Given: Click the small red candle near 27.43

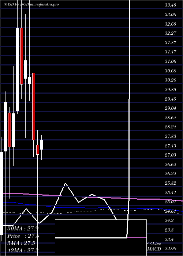Looking at the screenshot, I should pos(38,150).
